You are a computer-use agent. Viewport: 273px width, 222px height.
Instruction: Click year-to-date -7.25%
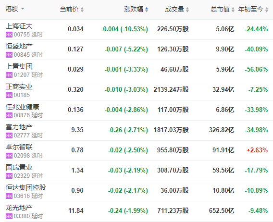258,89
